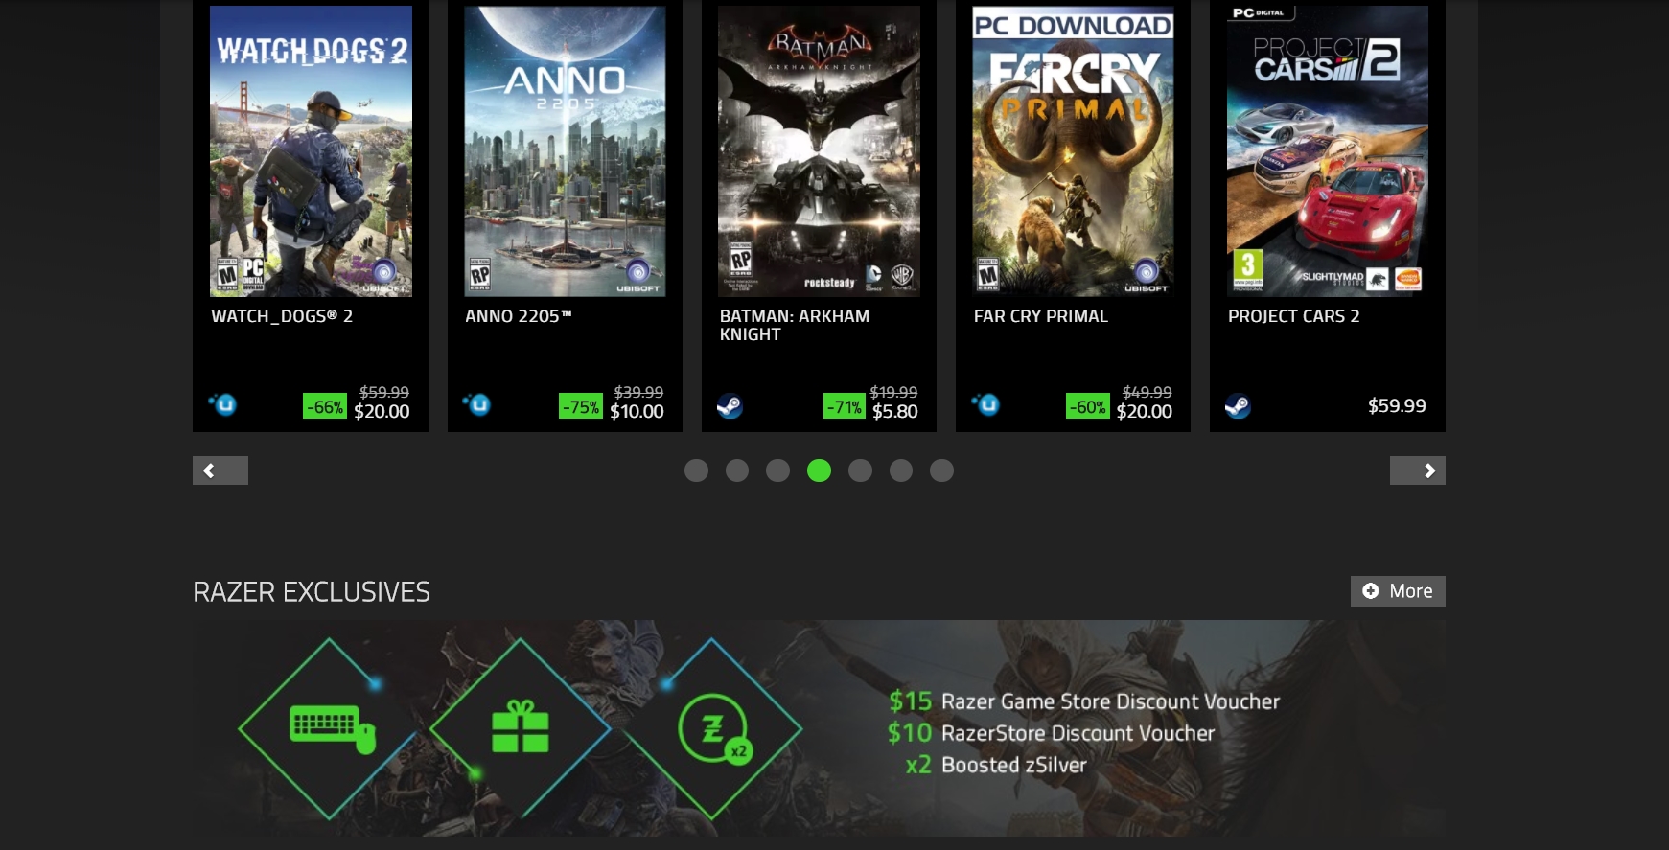This screenshot has height=850, width=1669.
Task: Click the -71% discount badge
Action: click(x=845, y=406)
